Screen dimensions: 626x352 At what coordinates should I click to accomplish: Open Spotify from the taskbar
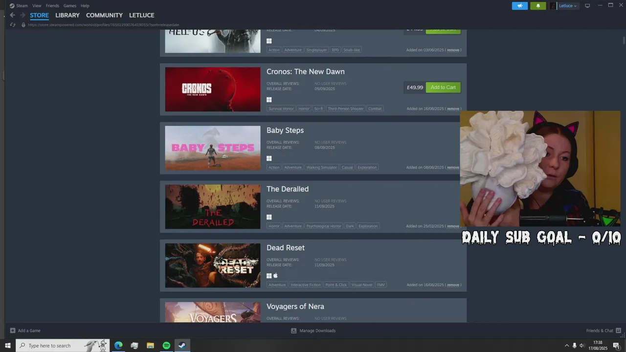tap(166, 346)
